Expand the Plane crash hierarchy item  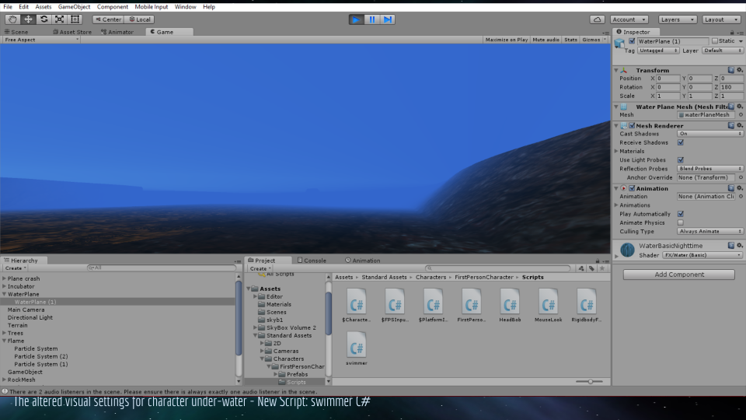pos(5,278)
